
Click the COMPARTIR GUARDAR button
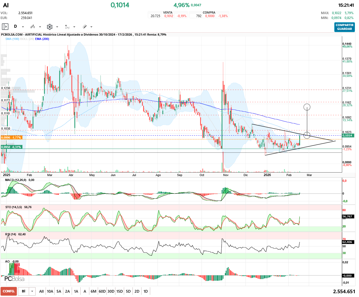(x=345, y=27)
